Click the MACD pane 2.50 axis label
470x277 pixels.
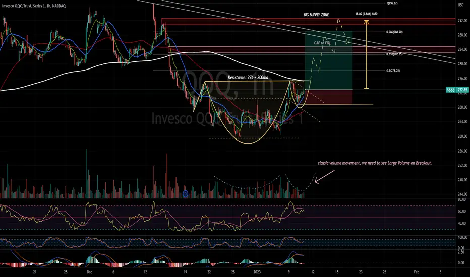461,252
